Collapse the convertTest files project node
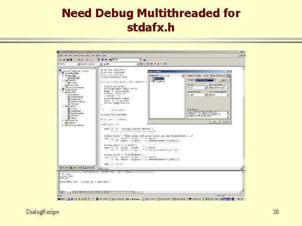The width and height of the screenshot is (302, 226). click(60, 73)
